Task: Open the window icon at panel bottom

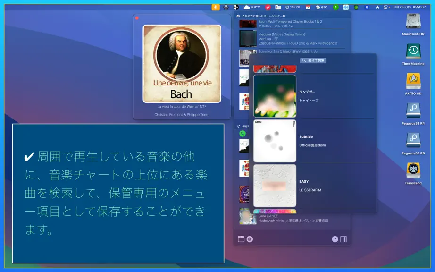Action: click(241, 239)
